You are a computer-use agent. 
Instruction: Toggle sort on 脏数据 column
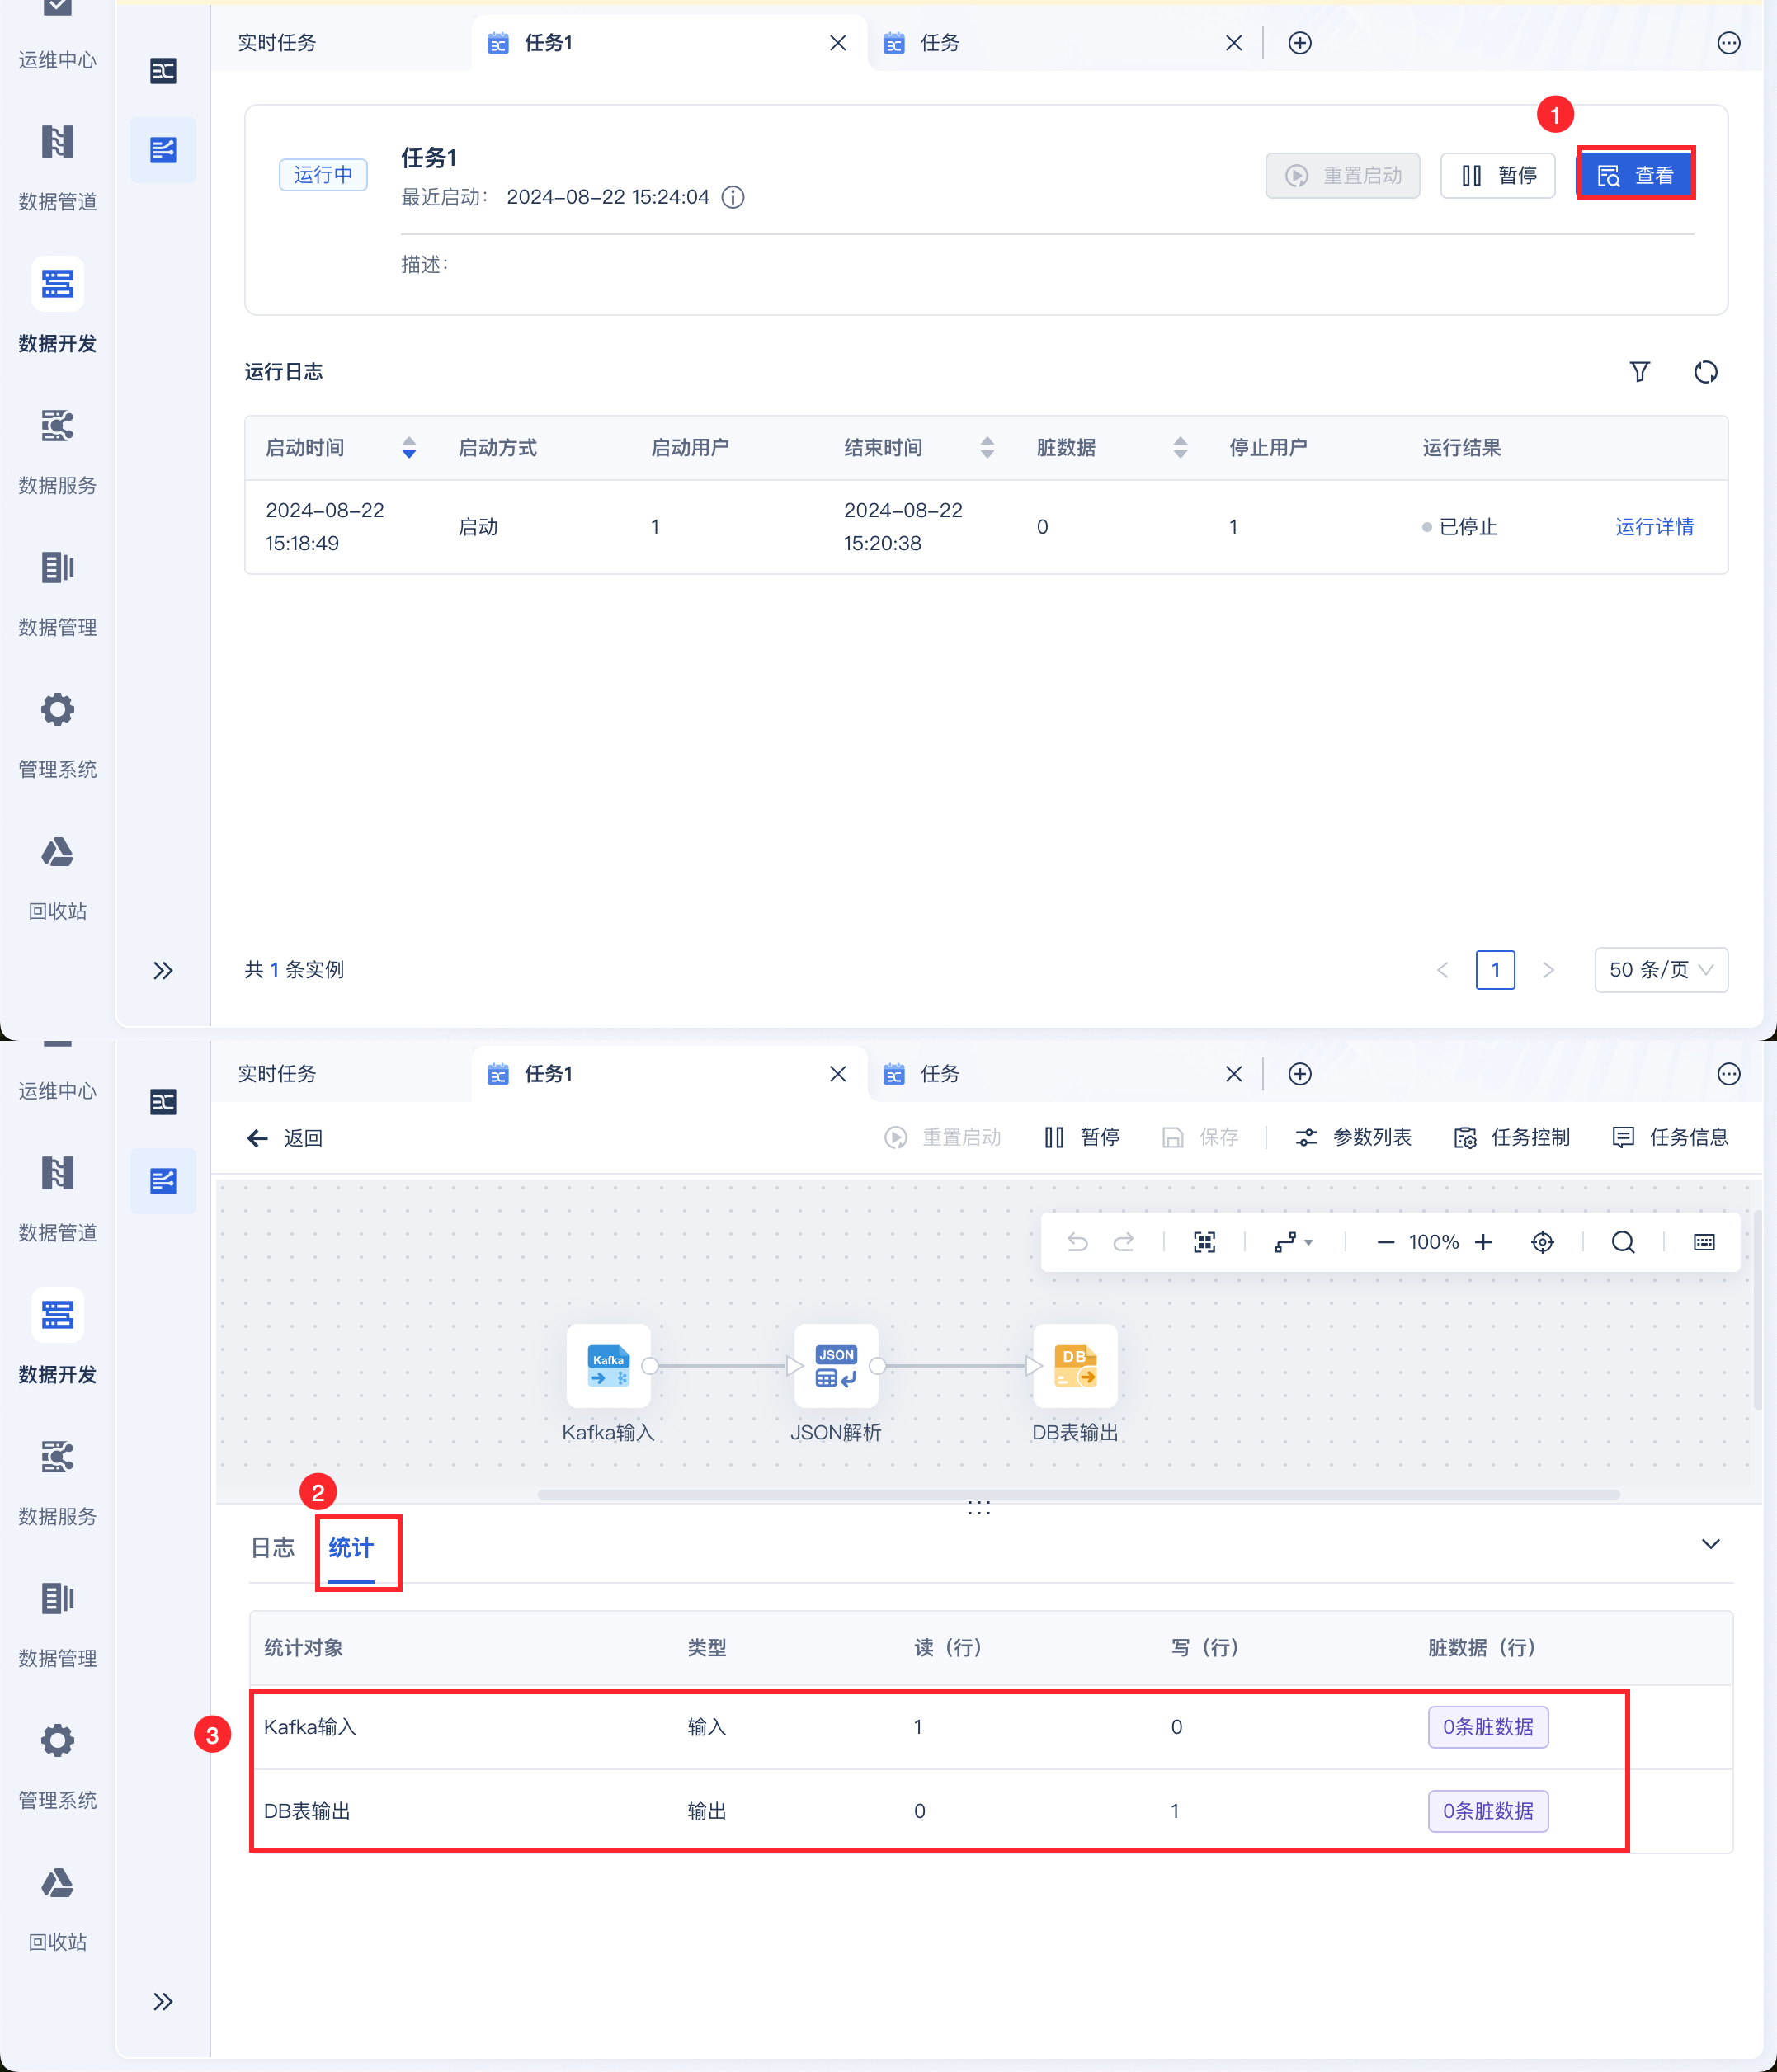1180,448
